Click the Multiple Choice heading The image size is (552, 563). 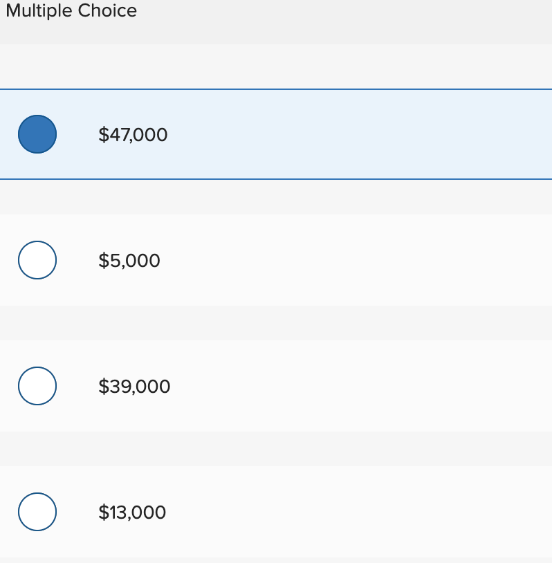(x=71, y=11)
